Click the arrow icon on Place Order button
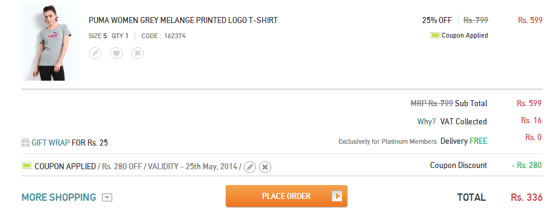The width and height of the screenshot is (555, 222). pyautogui.click(x=337, y=196)
